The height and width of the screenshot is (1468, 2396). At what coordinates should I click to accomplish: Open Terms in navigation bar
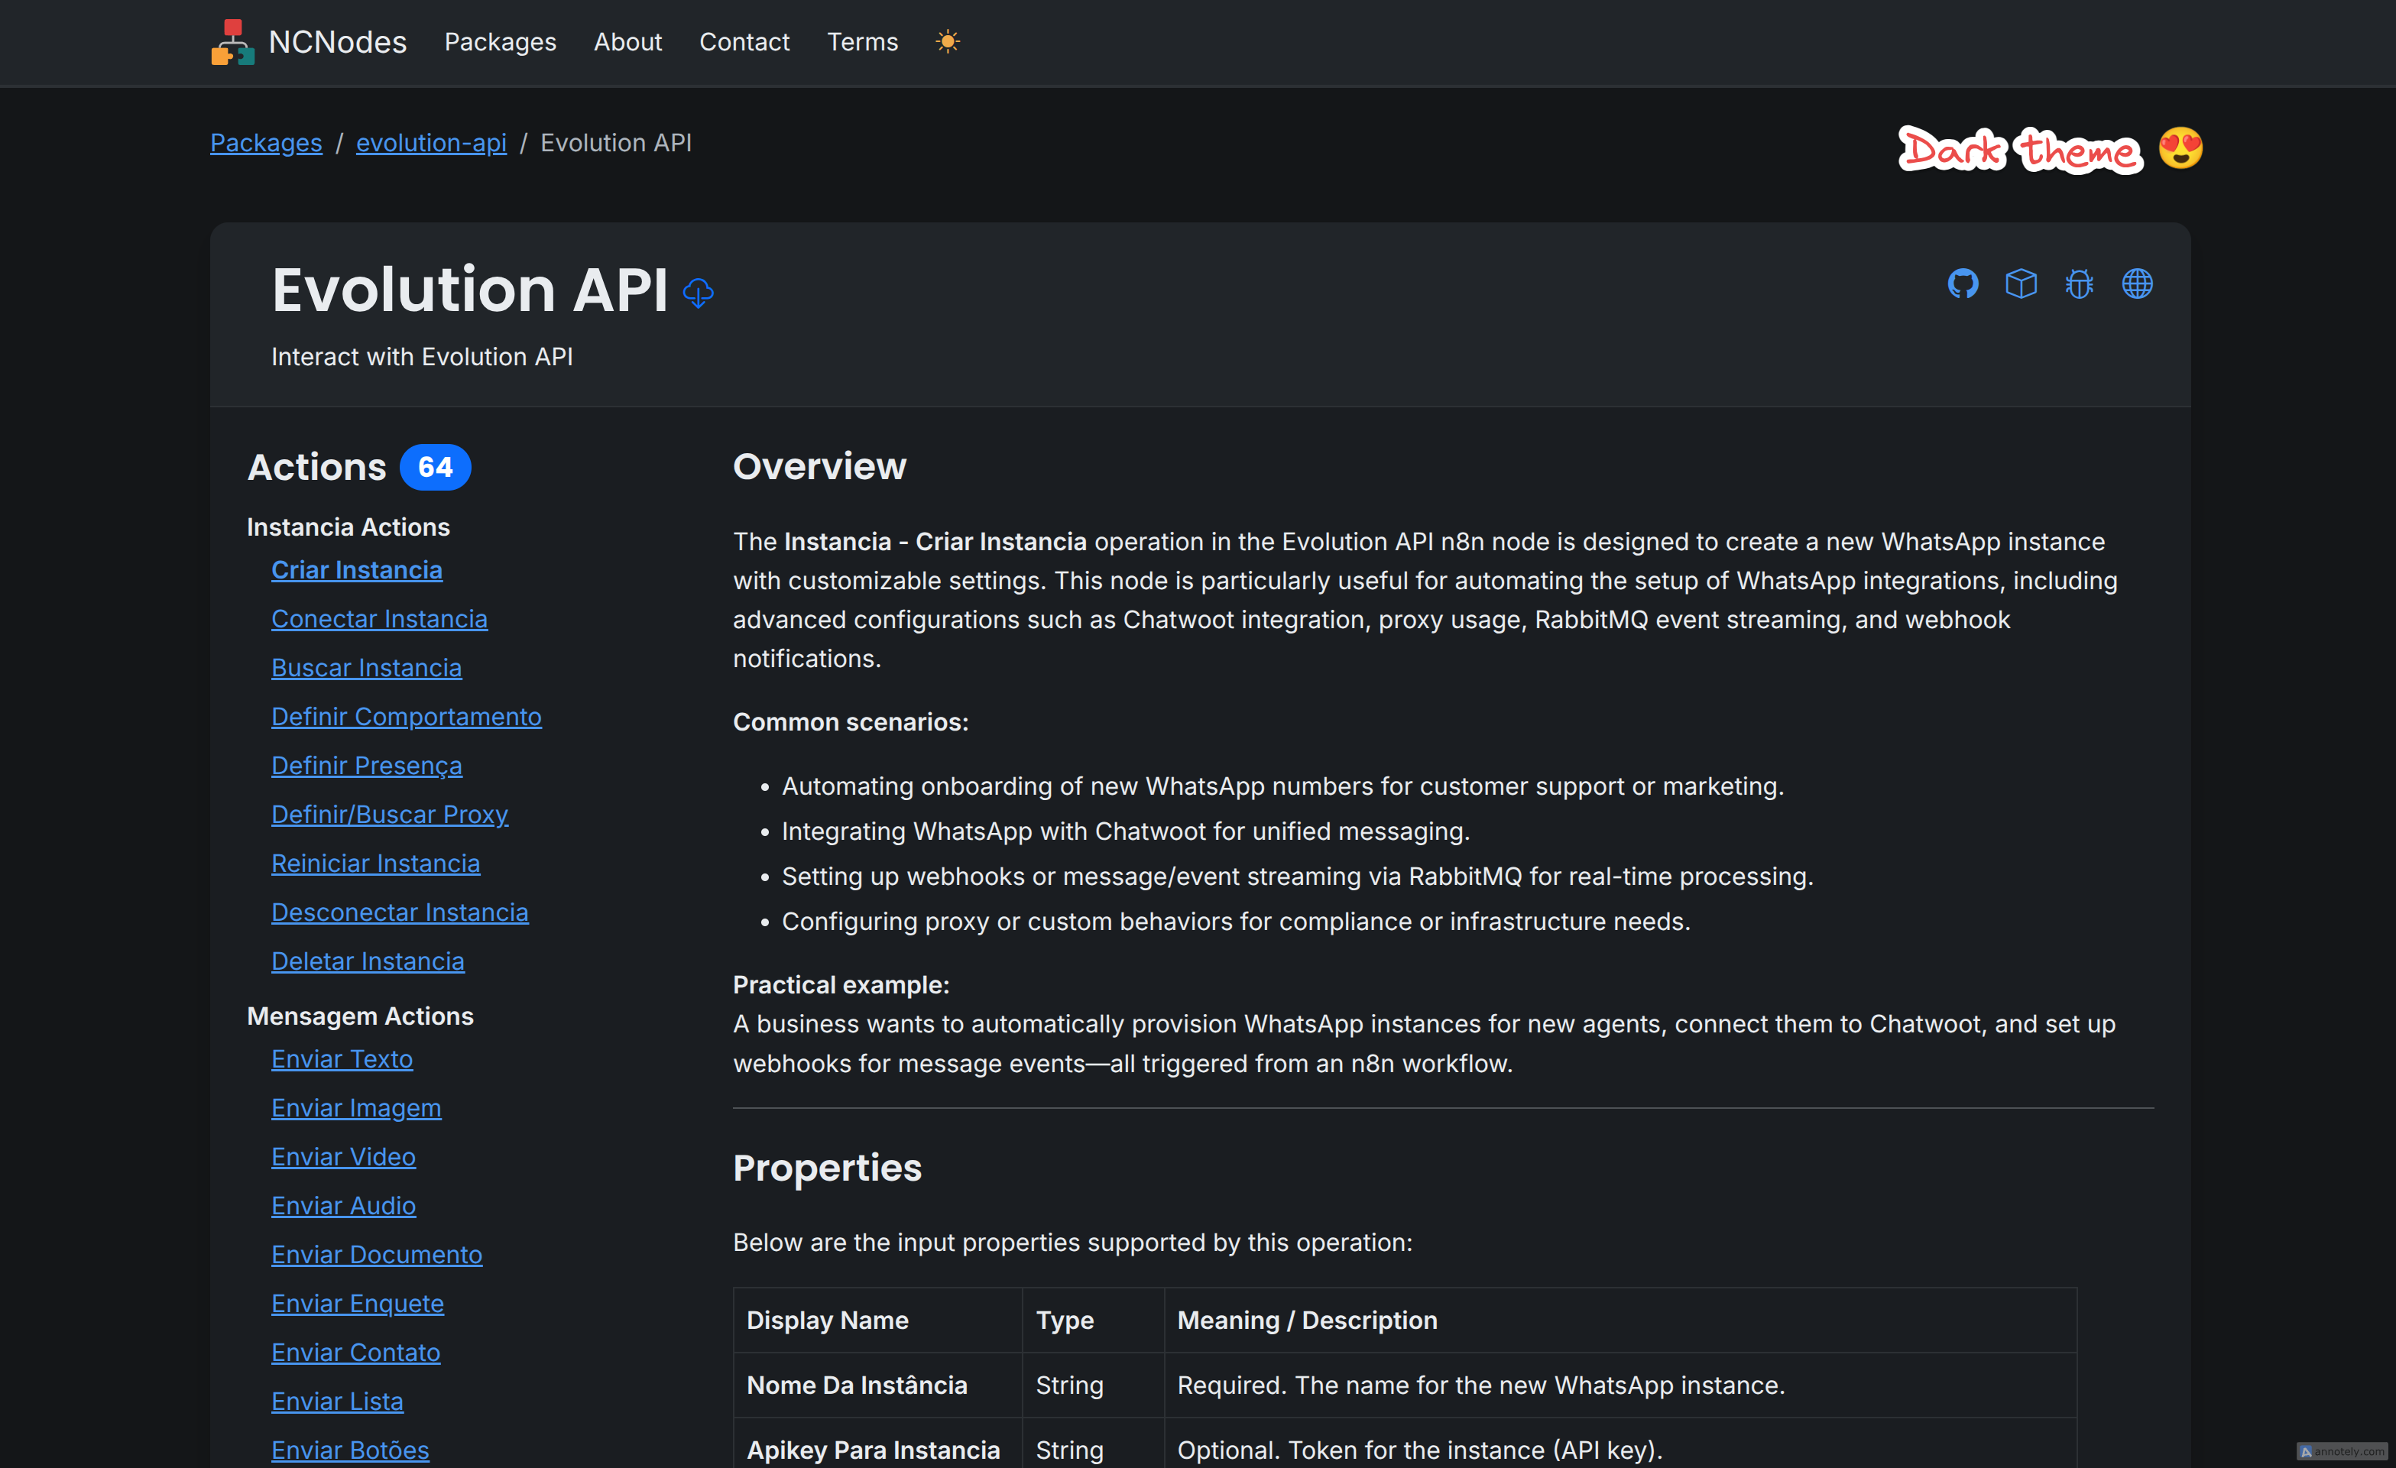(x=861, y=42)
